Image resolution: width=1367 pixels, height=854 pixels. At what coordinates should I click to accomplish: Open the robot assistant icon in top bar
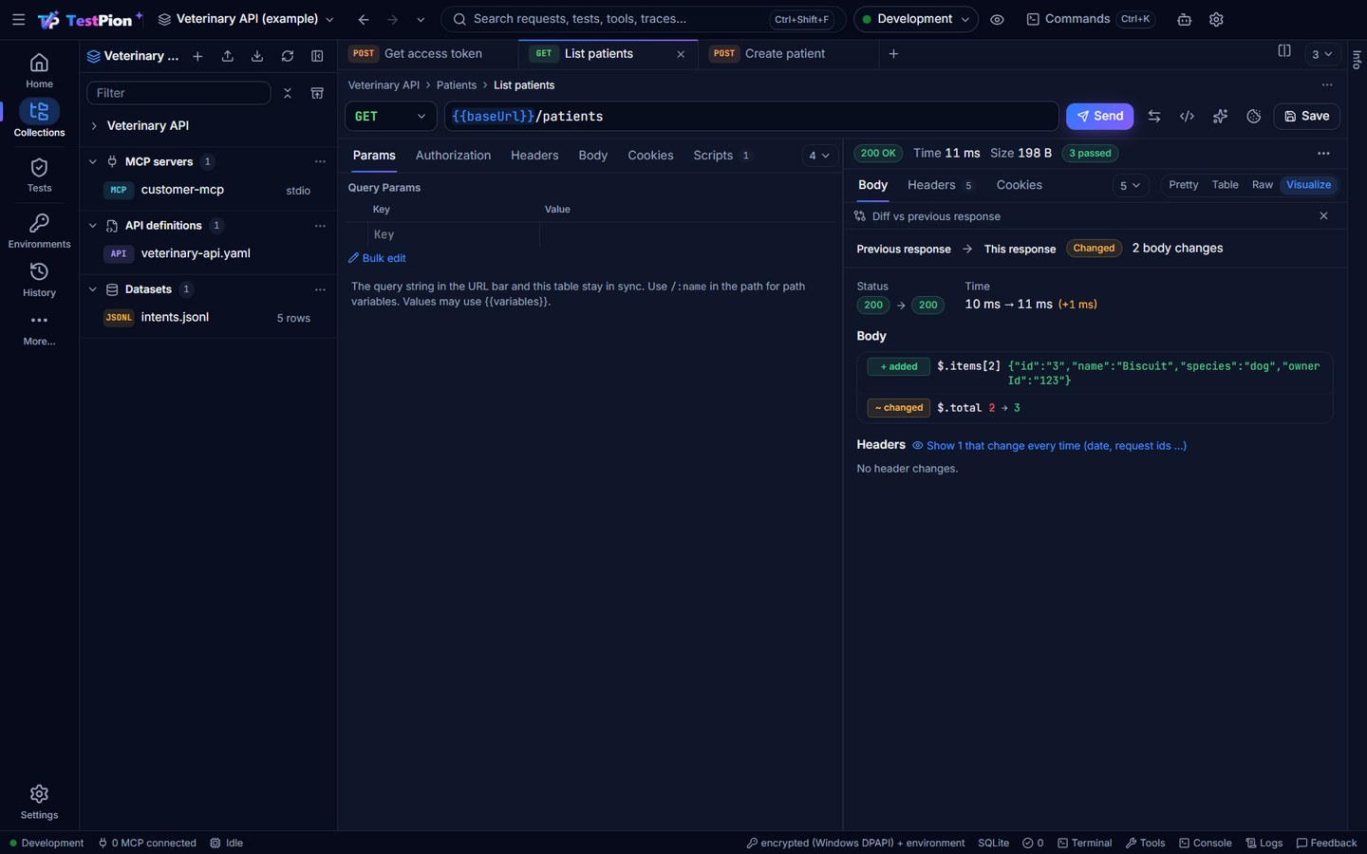[1184, 19]
